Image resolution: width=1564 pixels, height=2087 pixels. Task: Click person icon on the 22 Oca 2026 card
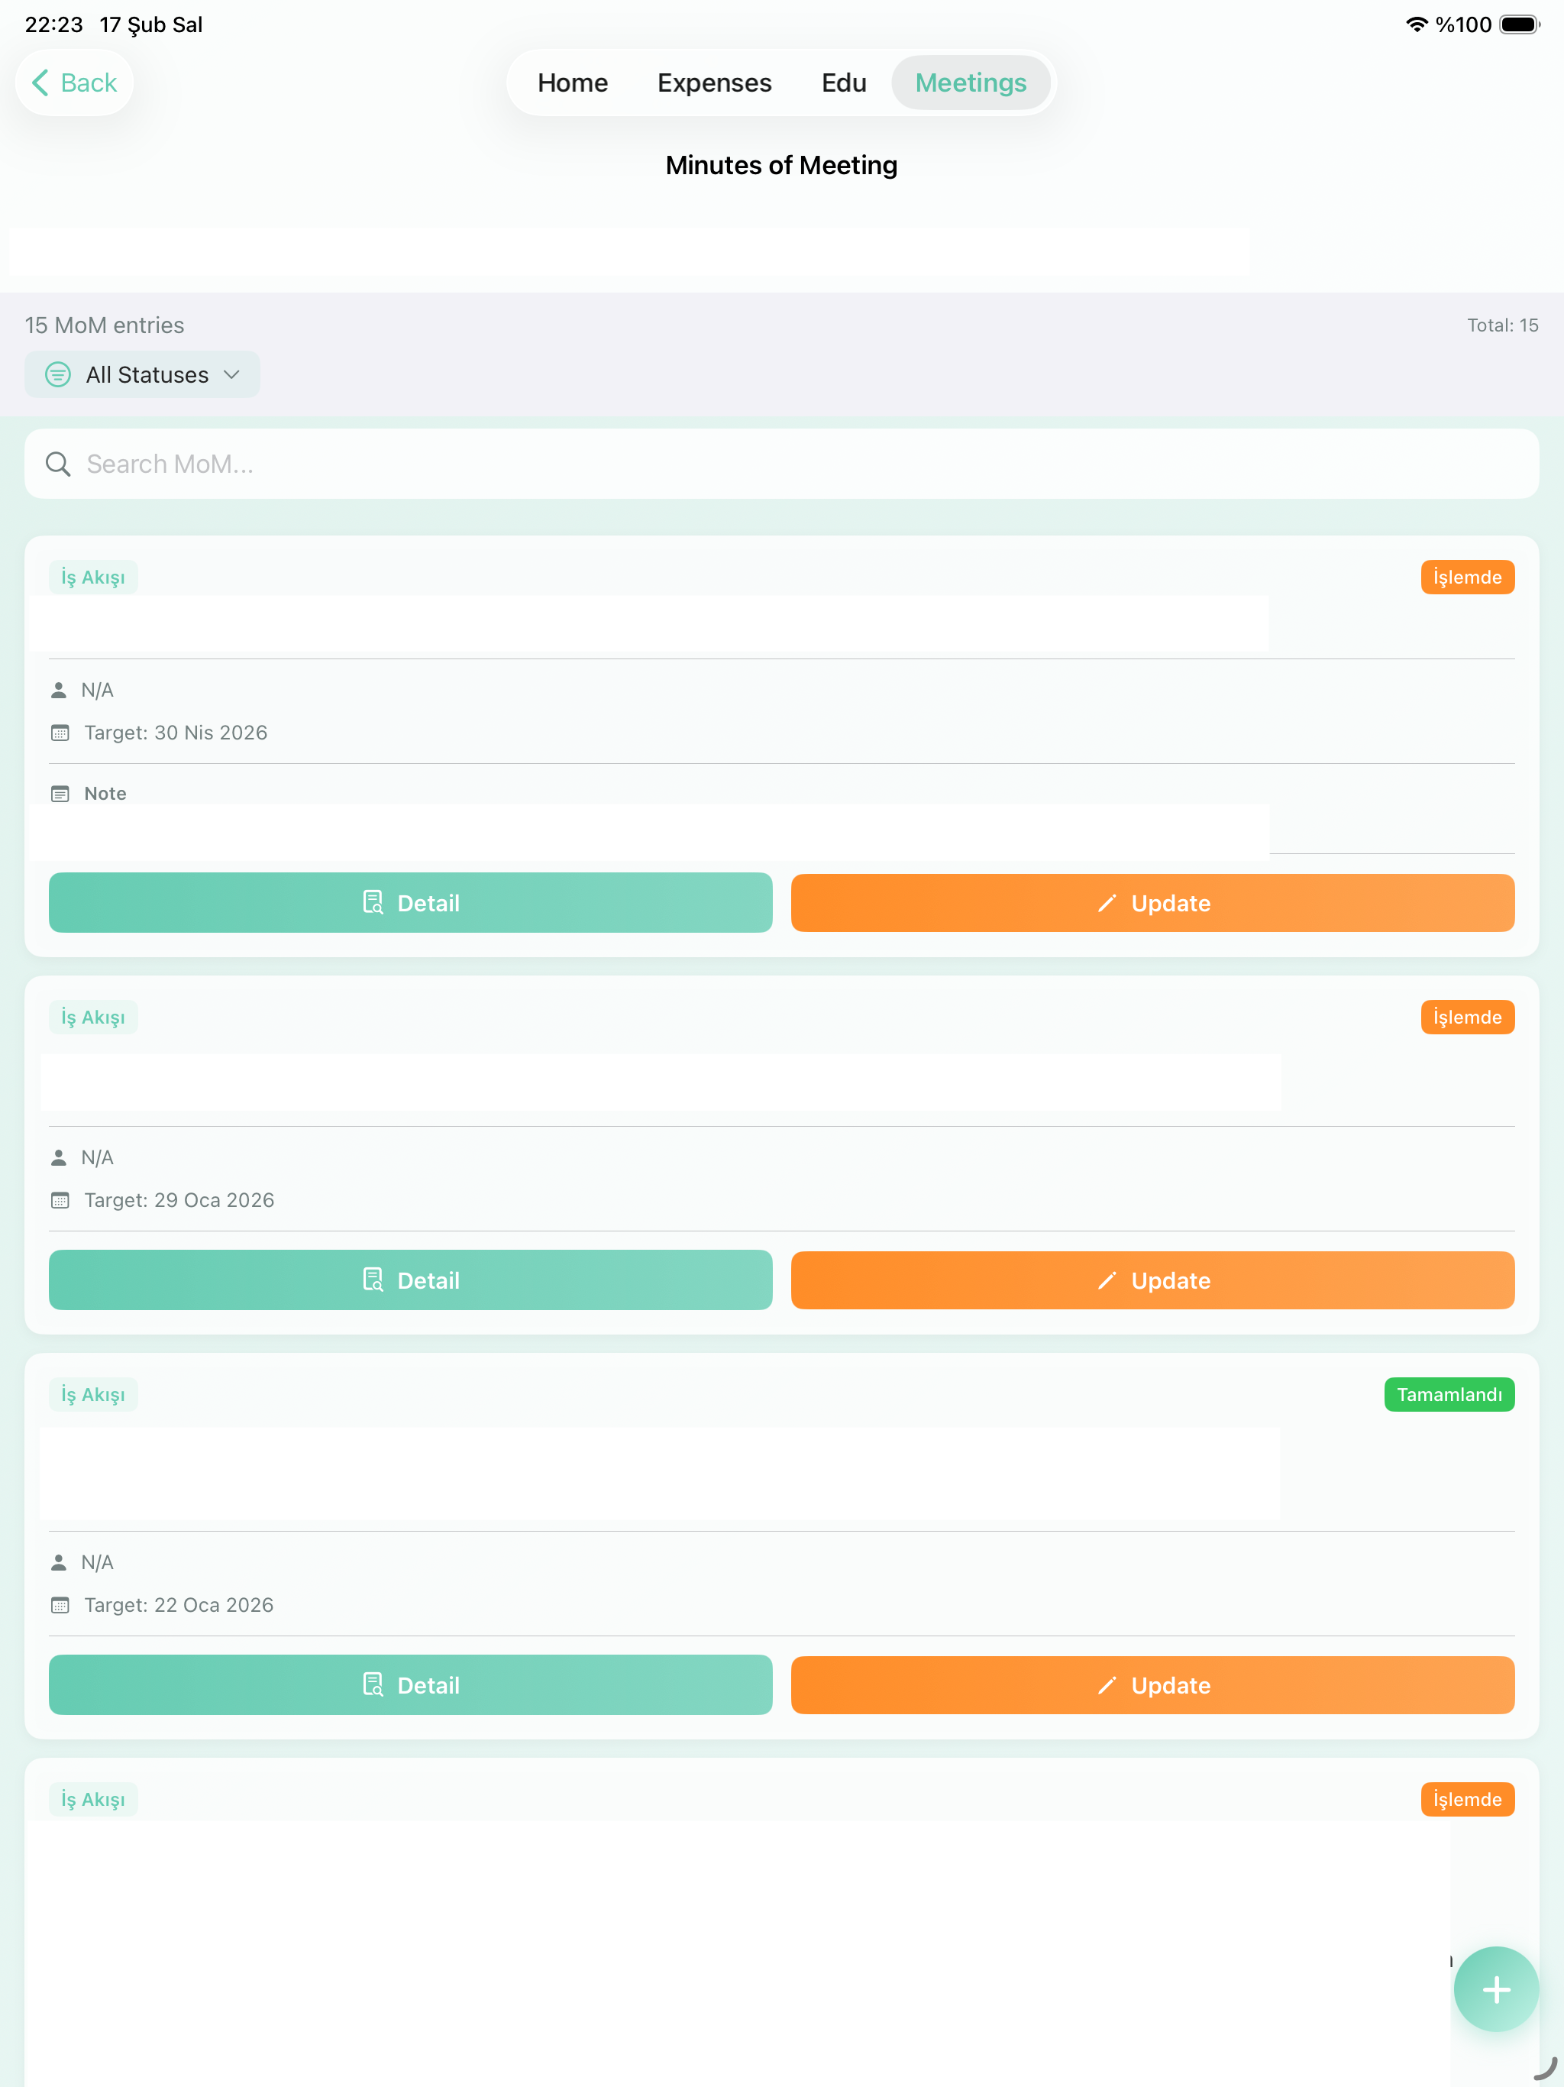[x=59, y=1562]
